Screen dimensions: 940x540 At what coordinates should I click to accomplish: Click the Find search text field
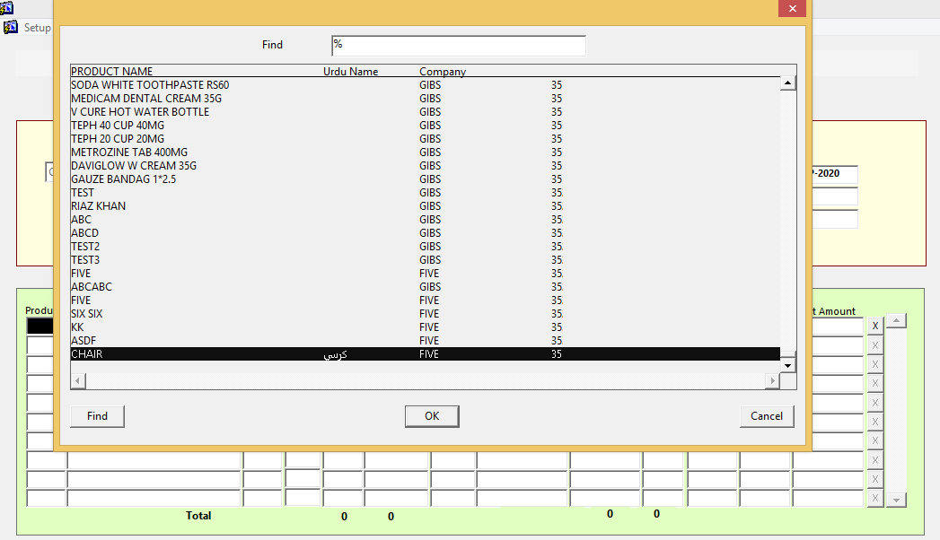tap(458, 46)
